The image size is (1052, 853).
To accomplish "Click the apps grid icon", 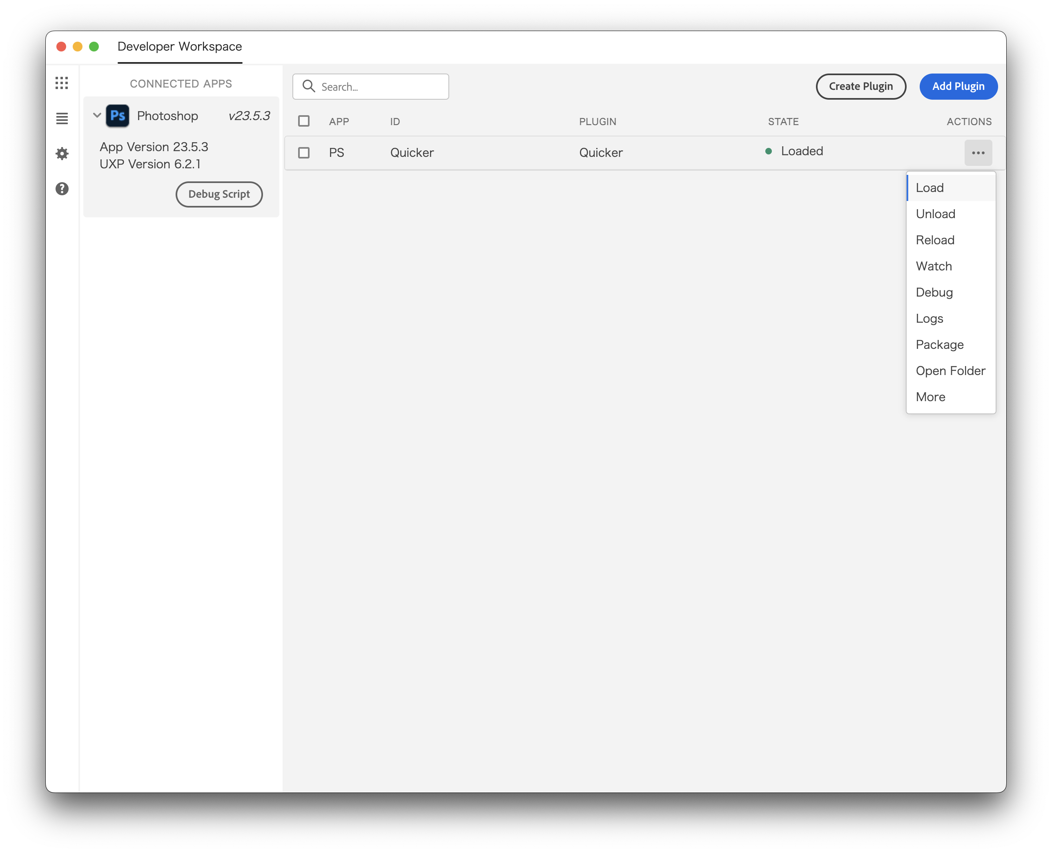I will coord(62,83).
